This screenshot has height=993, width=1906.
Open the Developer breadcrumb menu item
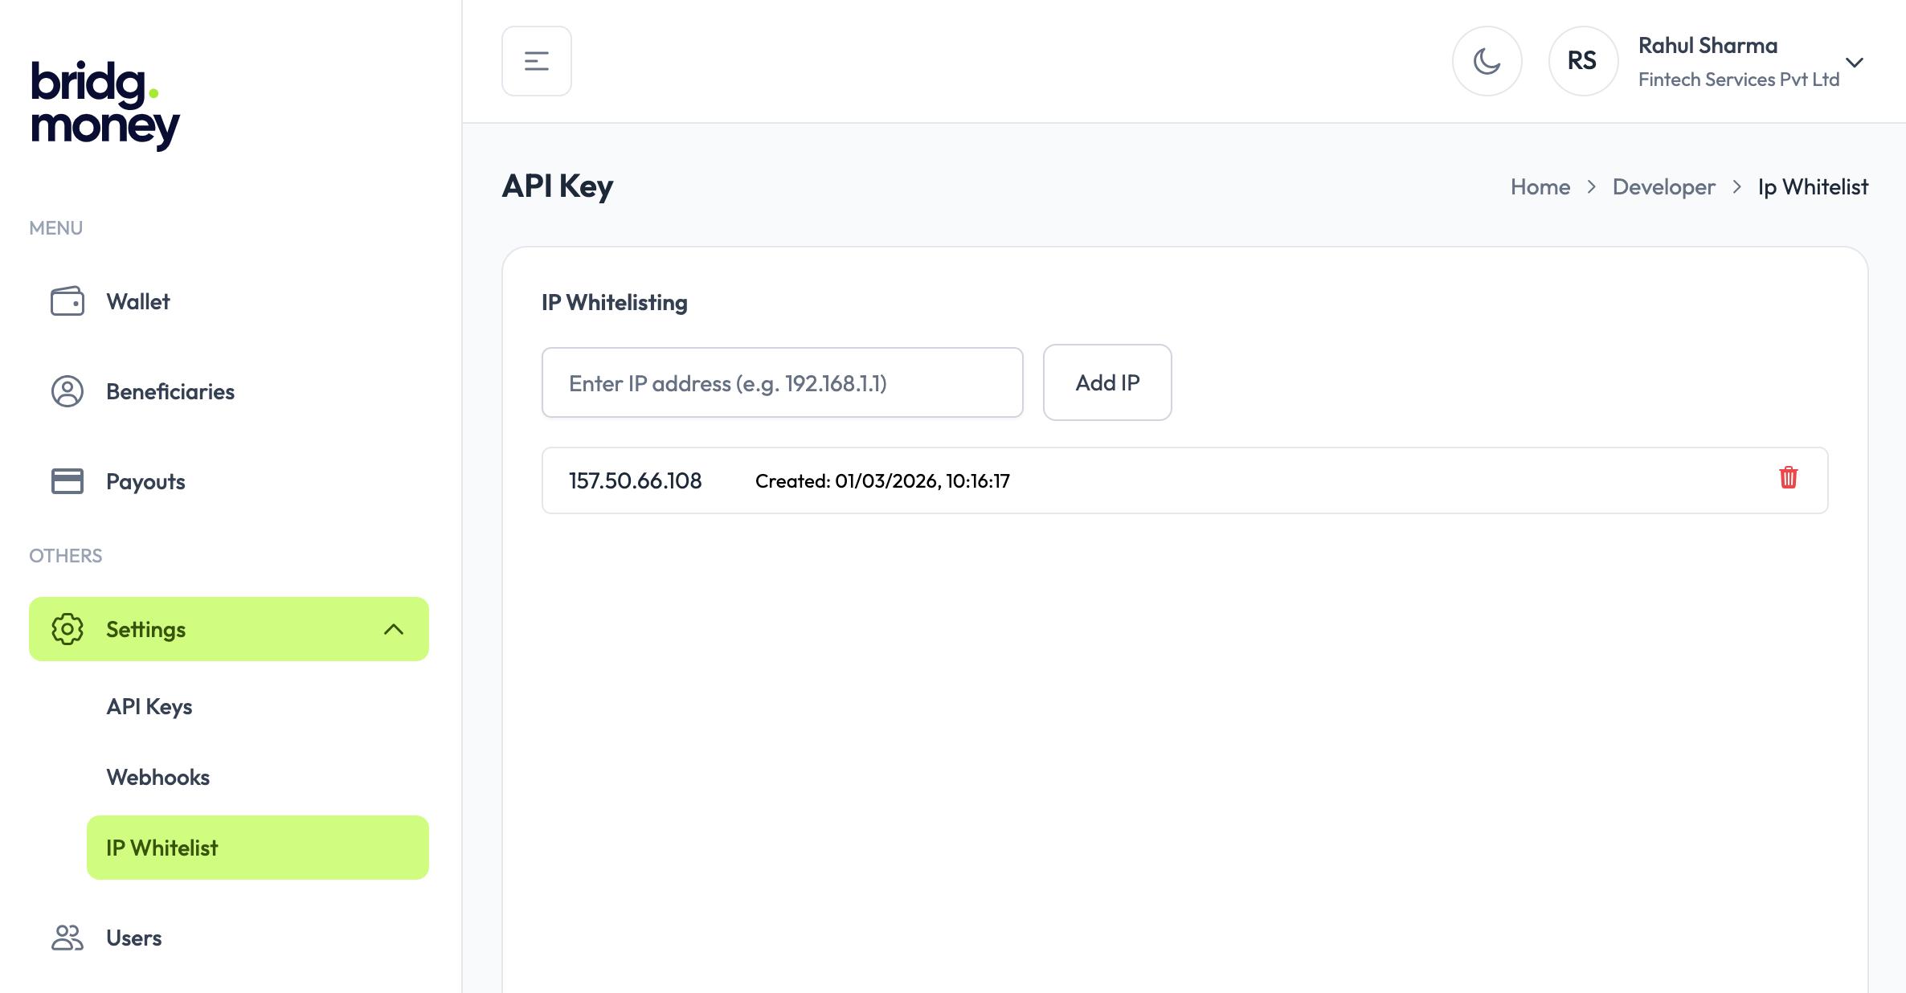[1663, 186]
